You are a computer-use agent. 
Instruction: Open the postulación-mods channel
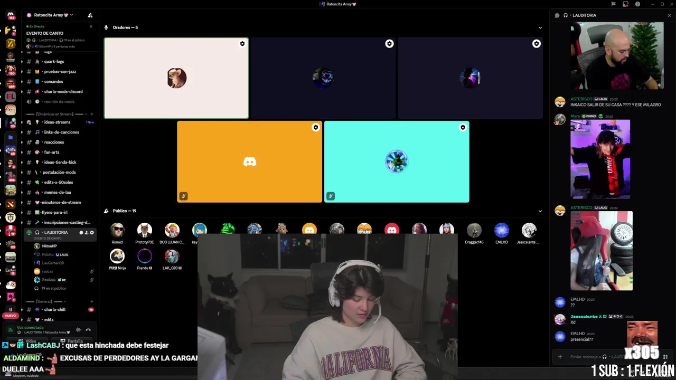[60, 172]
